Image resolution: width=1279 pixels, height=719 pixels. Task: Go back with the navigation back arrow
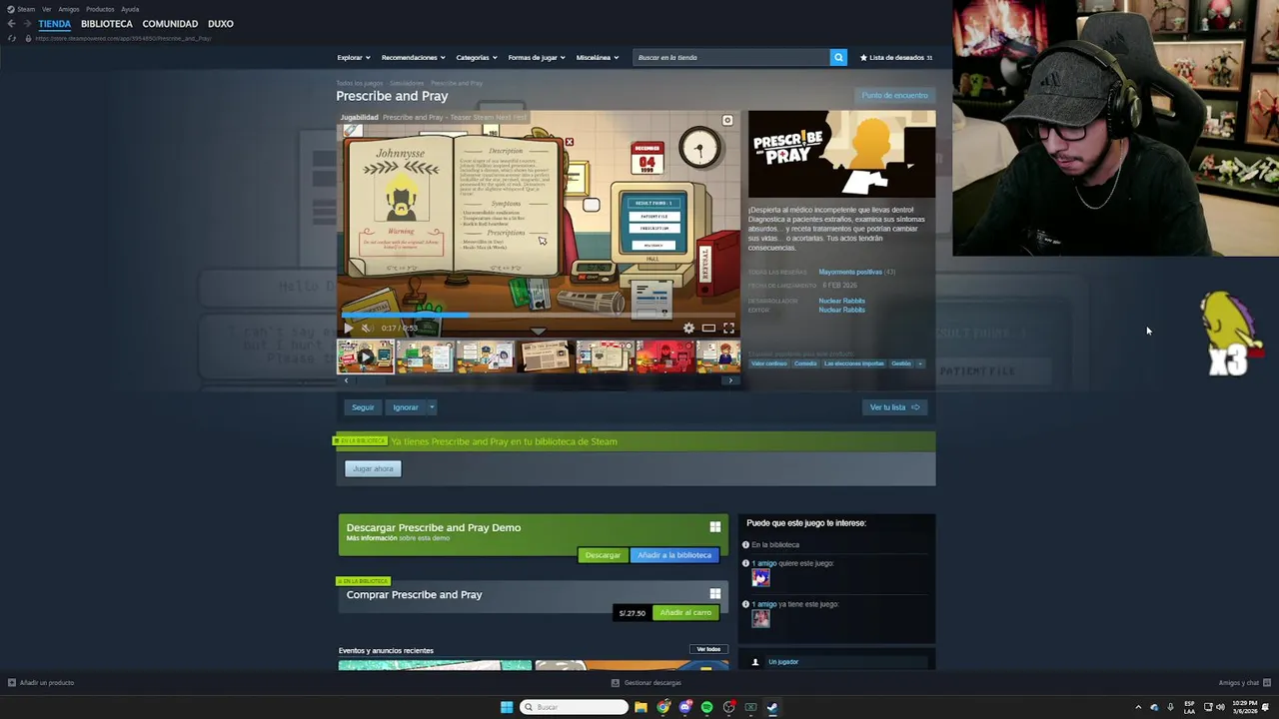click(11, 24)
